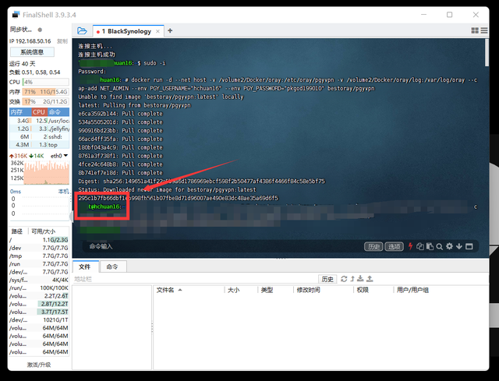This screenshot has height=381, width=499.
Task: Switch to the BlackSynology session tab
Action: [x=128, y=31]
